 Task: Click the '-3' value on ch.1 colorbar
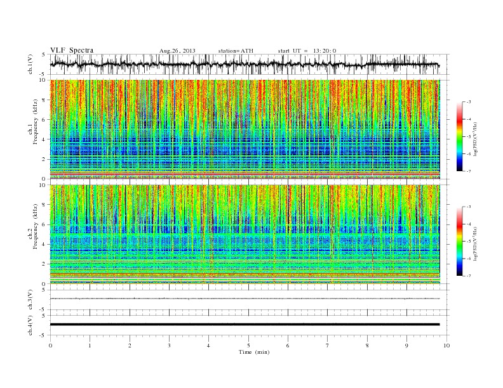pos(468,102)
